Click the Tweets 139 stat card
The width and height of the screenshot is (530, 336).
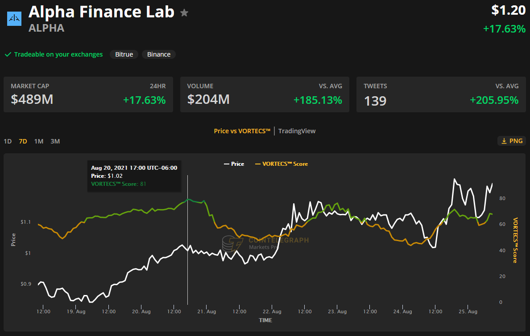point(441,94)
